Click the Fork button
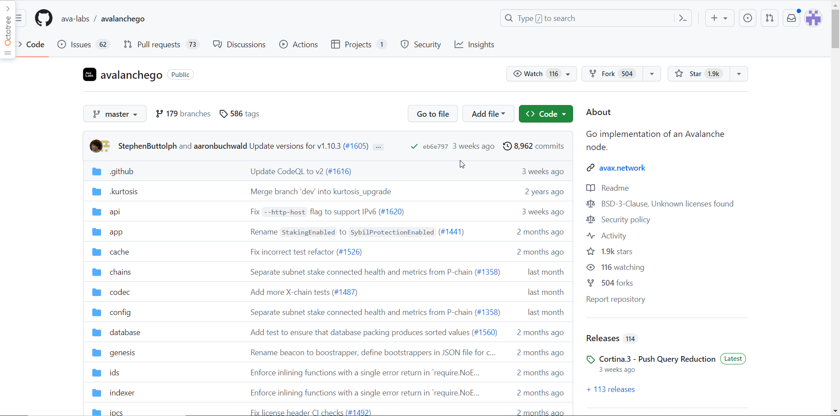 [612, 74]
